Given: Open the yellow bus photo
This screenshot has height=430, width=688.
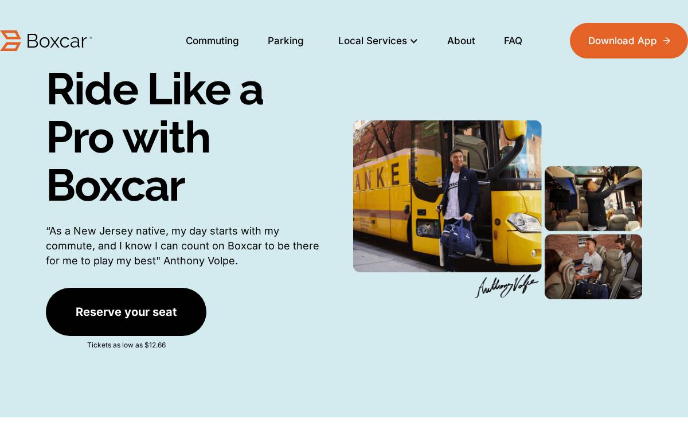Looking at the screenshot, I should coord(447,196).
